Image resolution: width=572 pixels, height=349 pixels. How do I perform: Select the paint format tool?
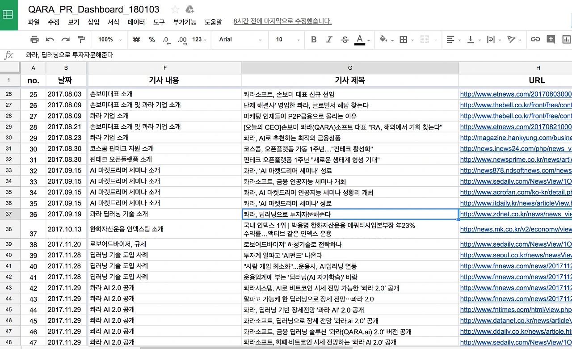(x=81, y=39)
